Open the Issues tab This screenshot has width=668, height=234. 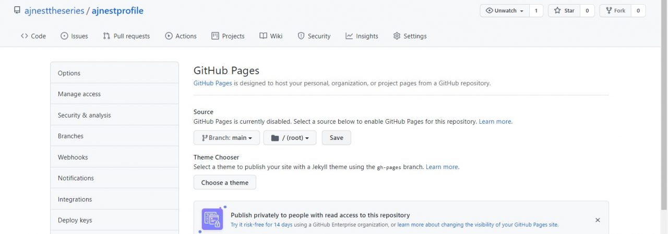pyautogui.click(x=74, y=36)
